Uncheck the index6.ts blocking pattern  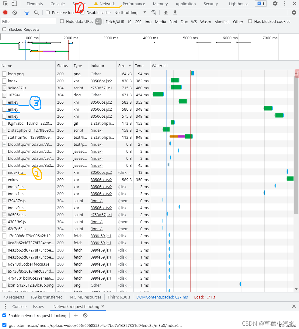4,325
